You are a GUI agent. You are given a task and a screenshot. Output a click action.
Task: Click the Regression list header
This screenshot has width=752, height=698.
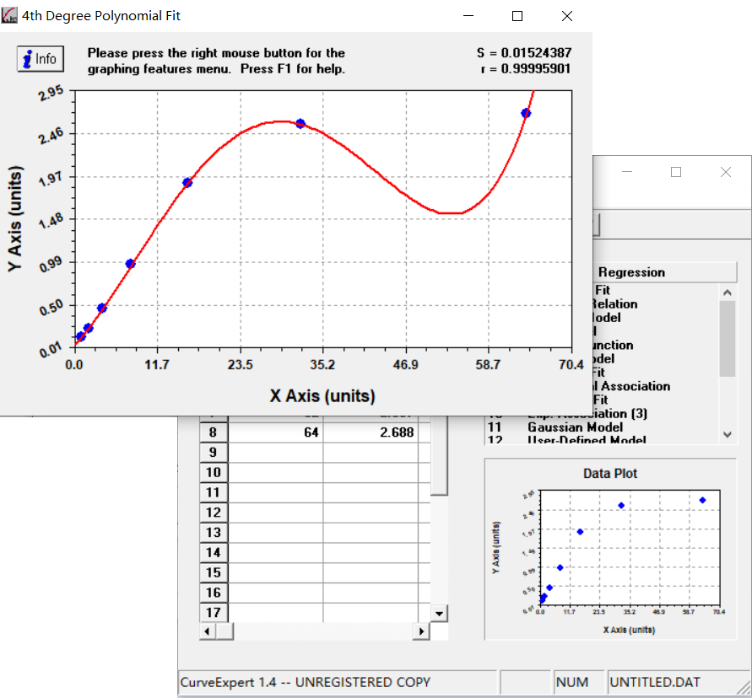click(666, 271)
